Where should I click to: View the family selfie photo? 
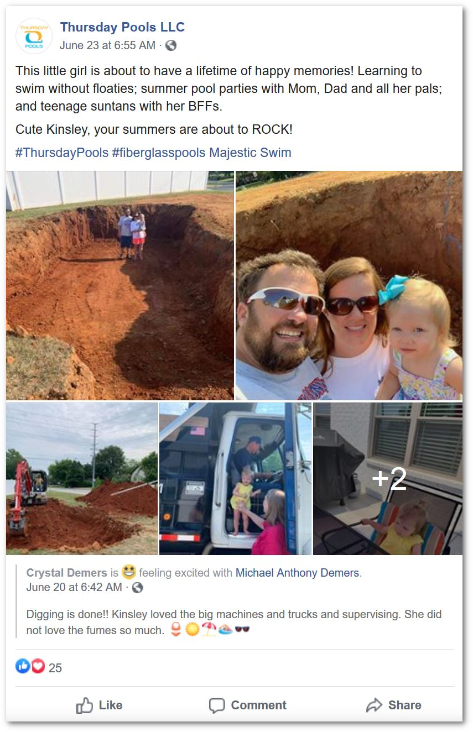click(349, 285)
